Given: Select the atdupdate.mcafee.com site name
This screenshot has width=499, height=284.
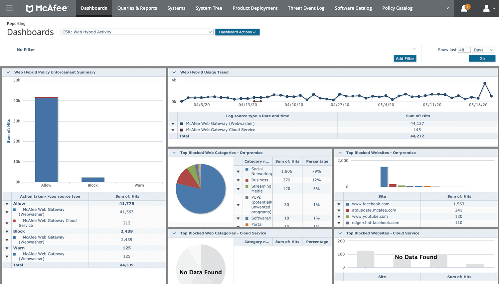Looking at the screenshot, I should pos(374,210).
